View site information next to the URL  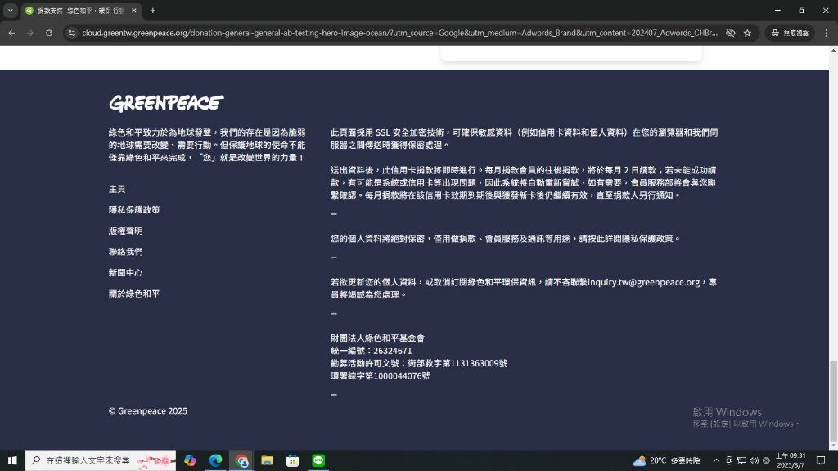(72, 33)
